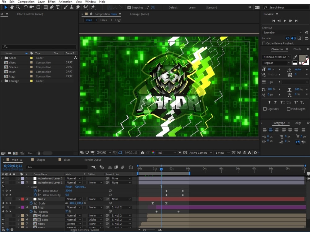Image resolution: width=310 pixels, height=232 pixels.
Task: Hide the layer 4 Logo visibility eye
Action: tap(3, 207)
